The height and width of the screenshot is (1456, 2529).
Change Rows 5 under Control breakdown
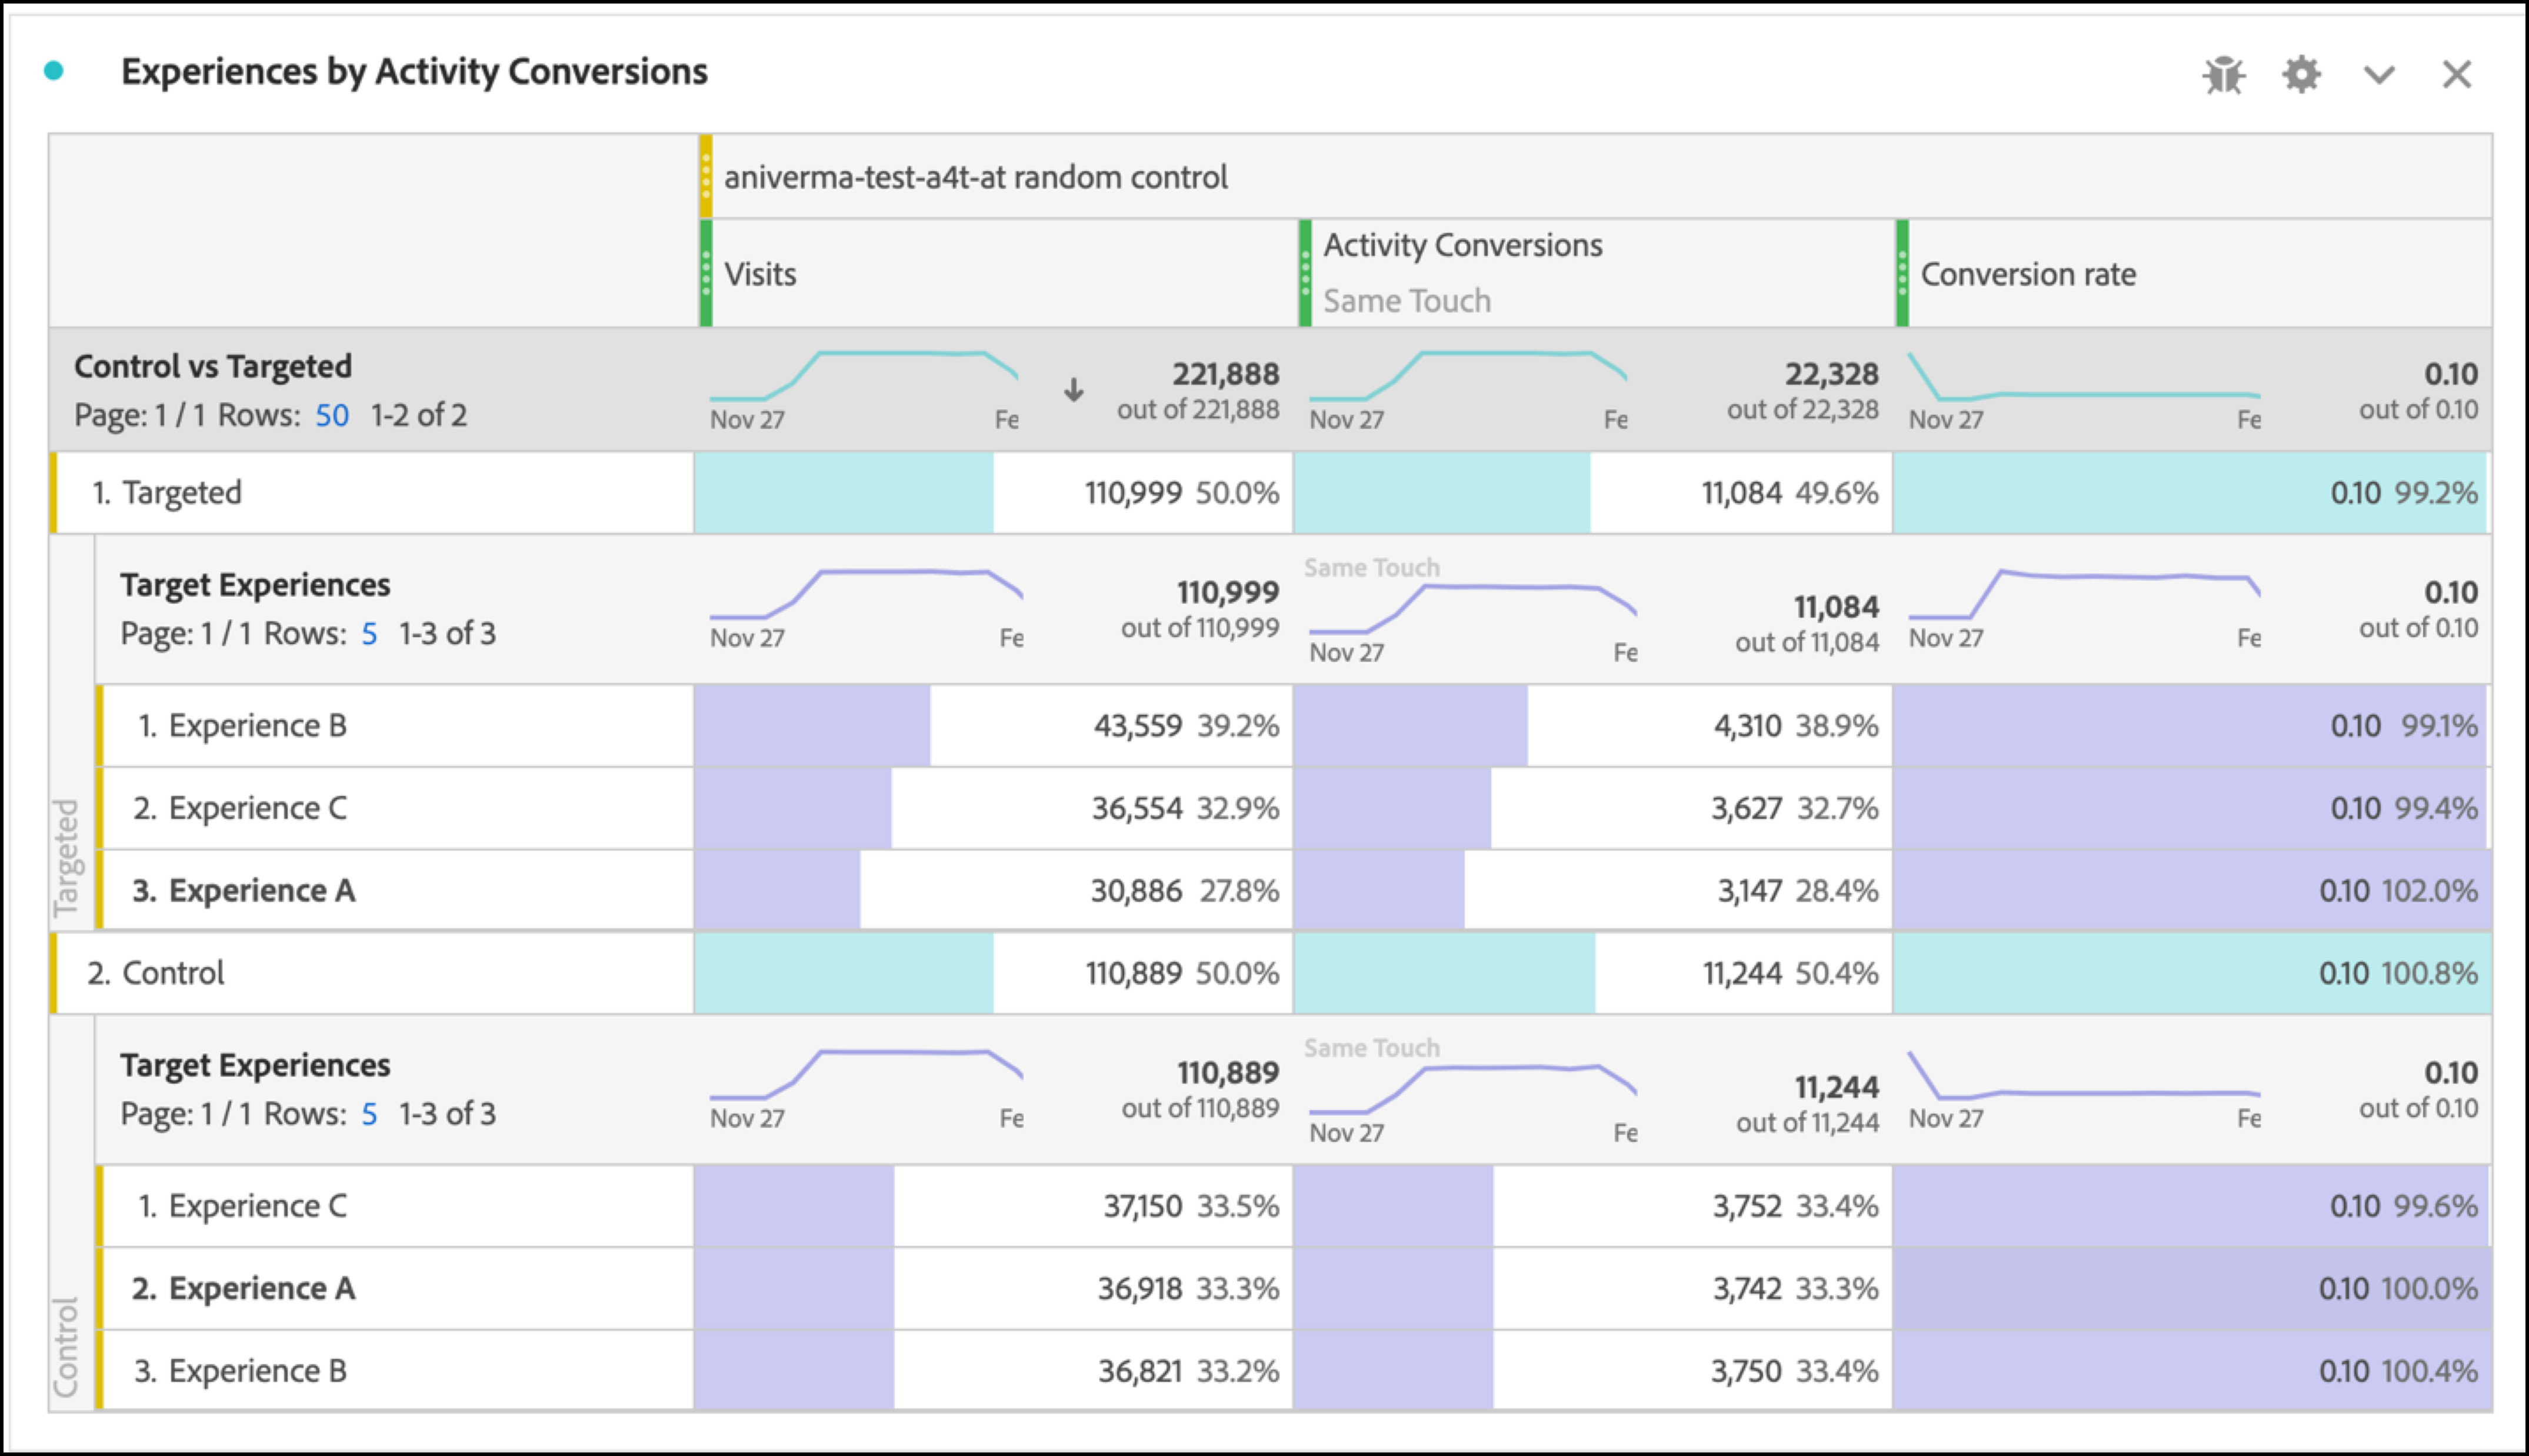point(369,1113)
